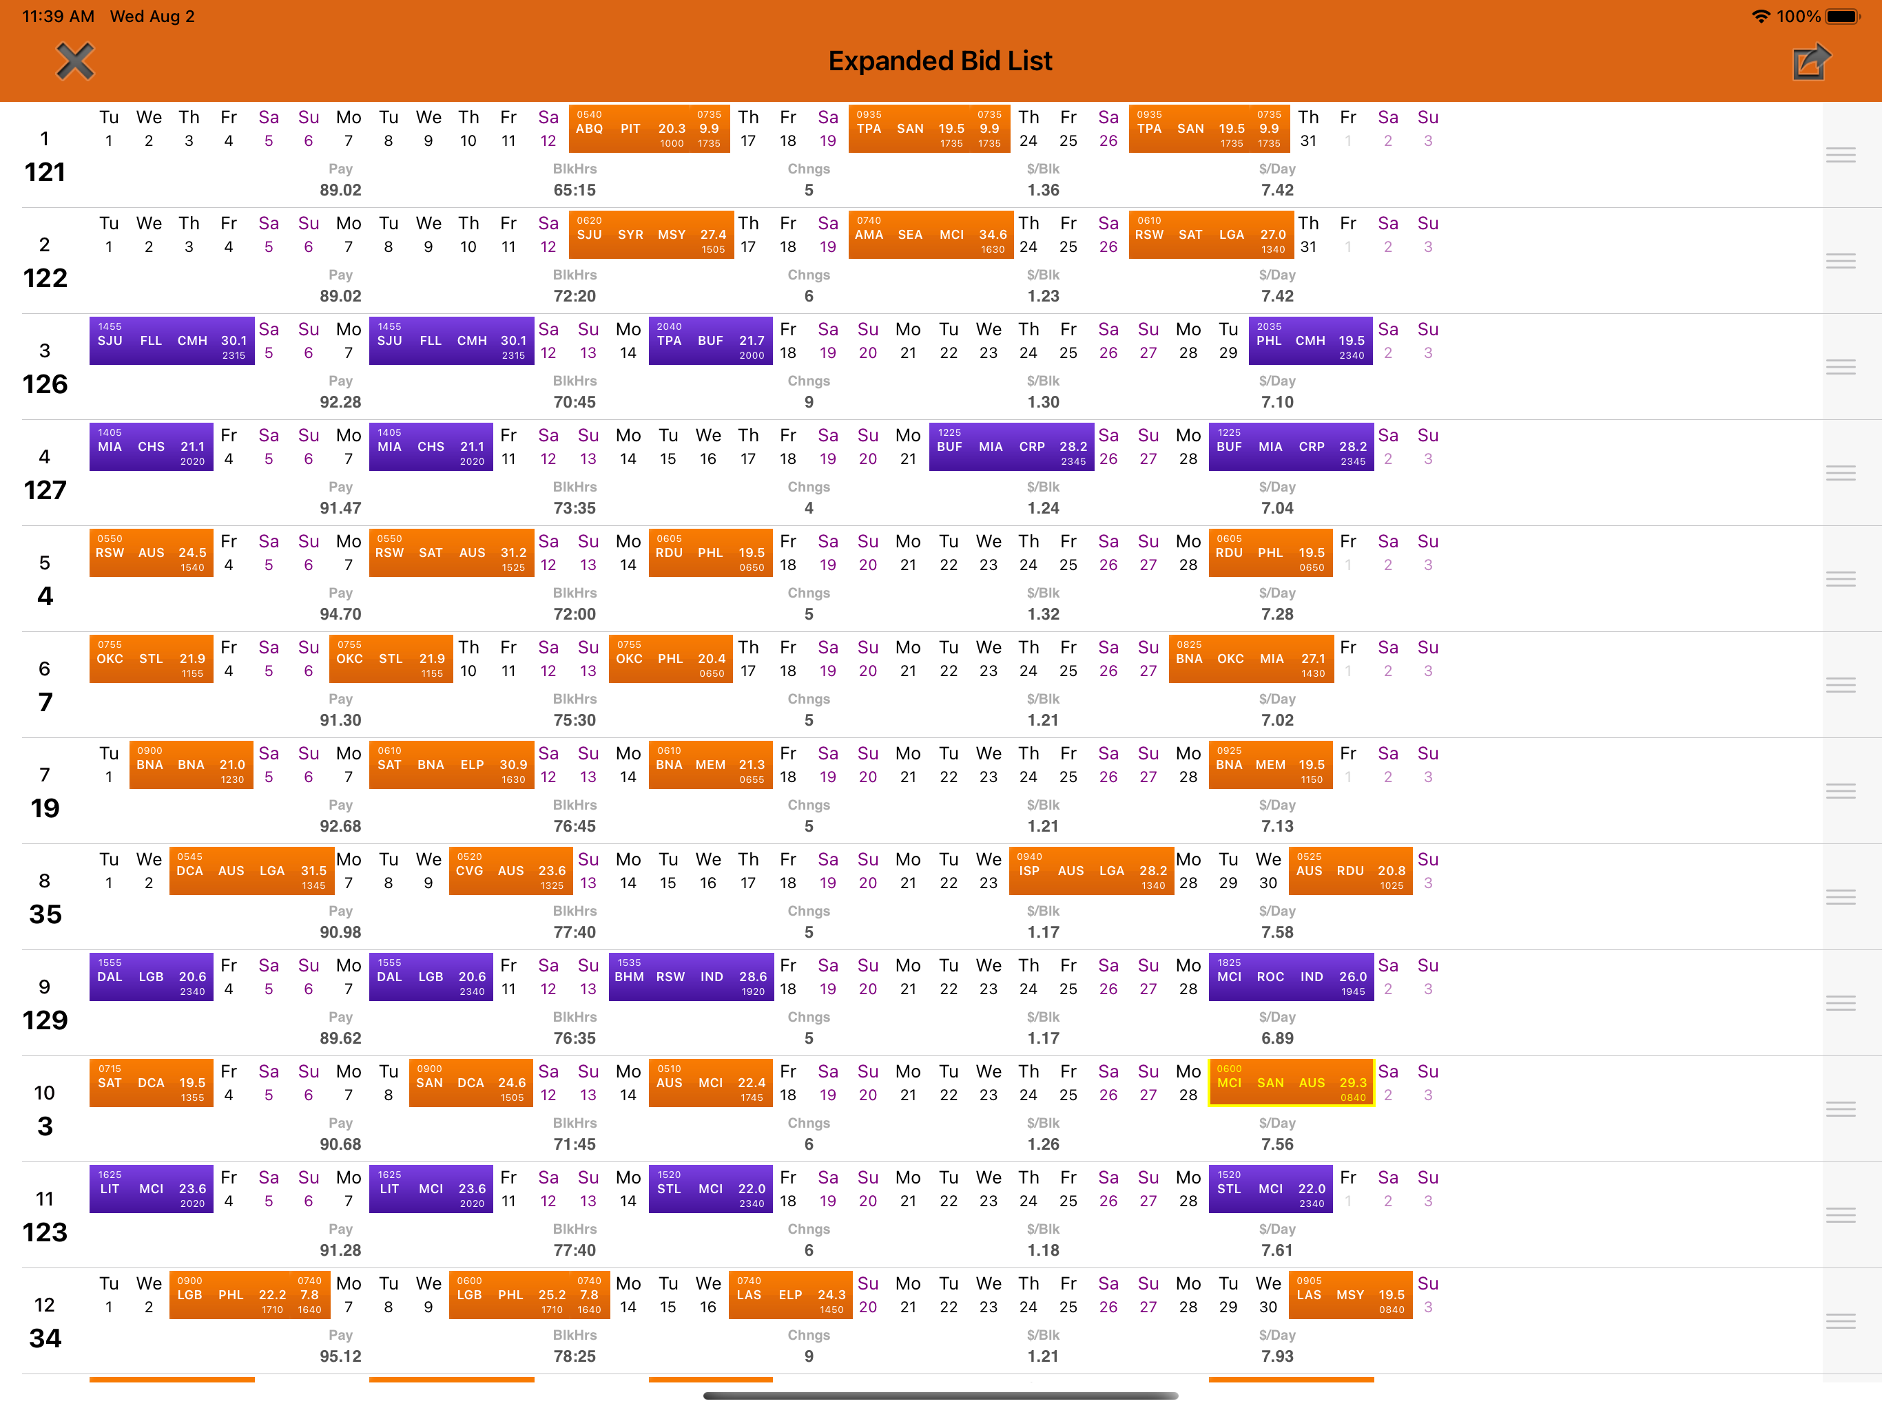
Task: Select the AMA SEA MCI 34.6 trip
Action: click(x=931, y=235)
